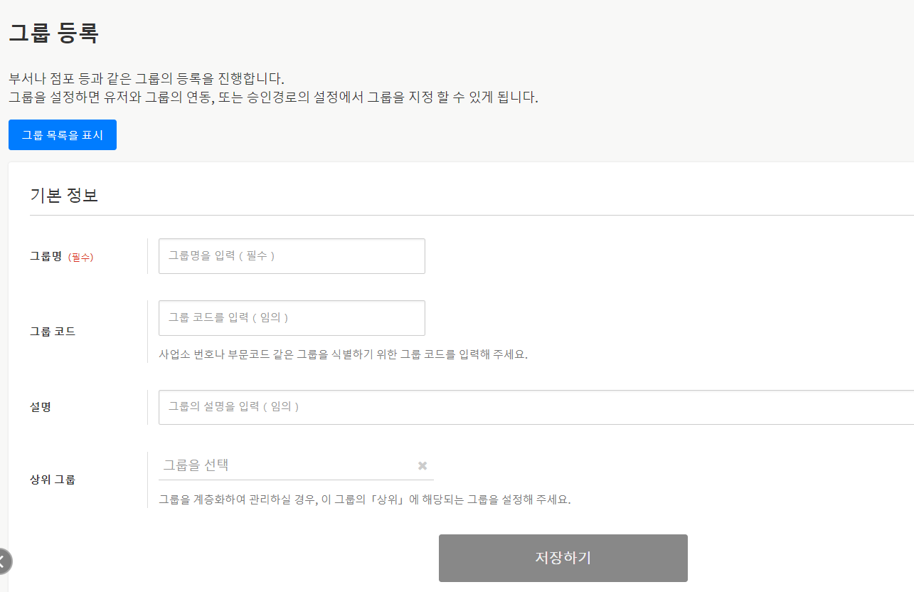Click the red (필수) required marker
914x592 pixels.
click(x=80, y=258)
